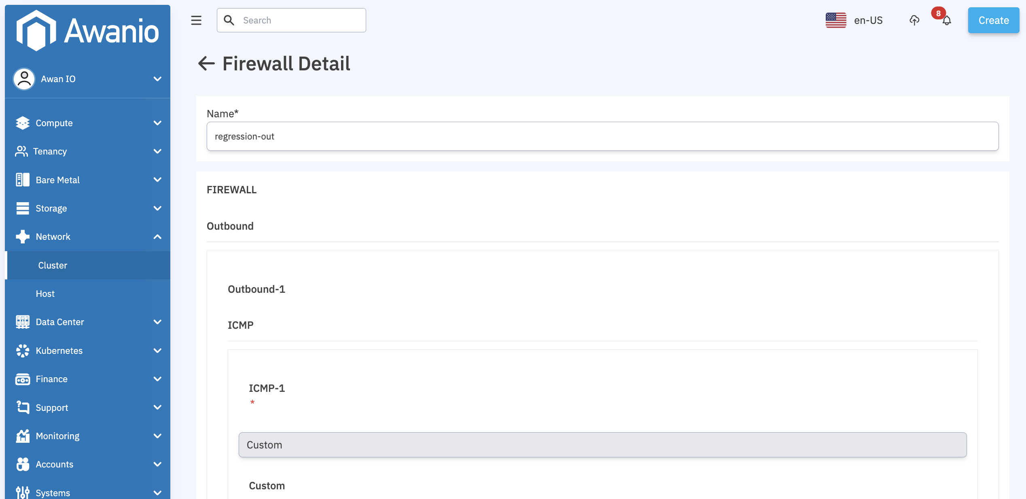Click the US flag language icon

tap(836, 20)
